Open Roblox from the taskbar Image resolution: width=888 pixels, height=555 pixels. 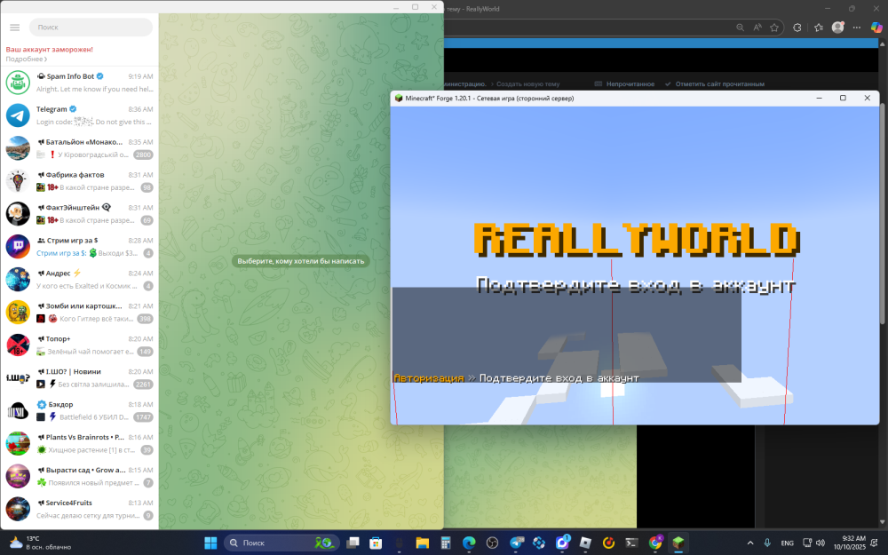[585, 543]
